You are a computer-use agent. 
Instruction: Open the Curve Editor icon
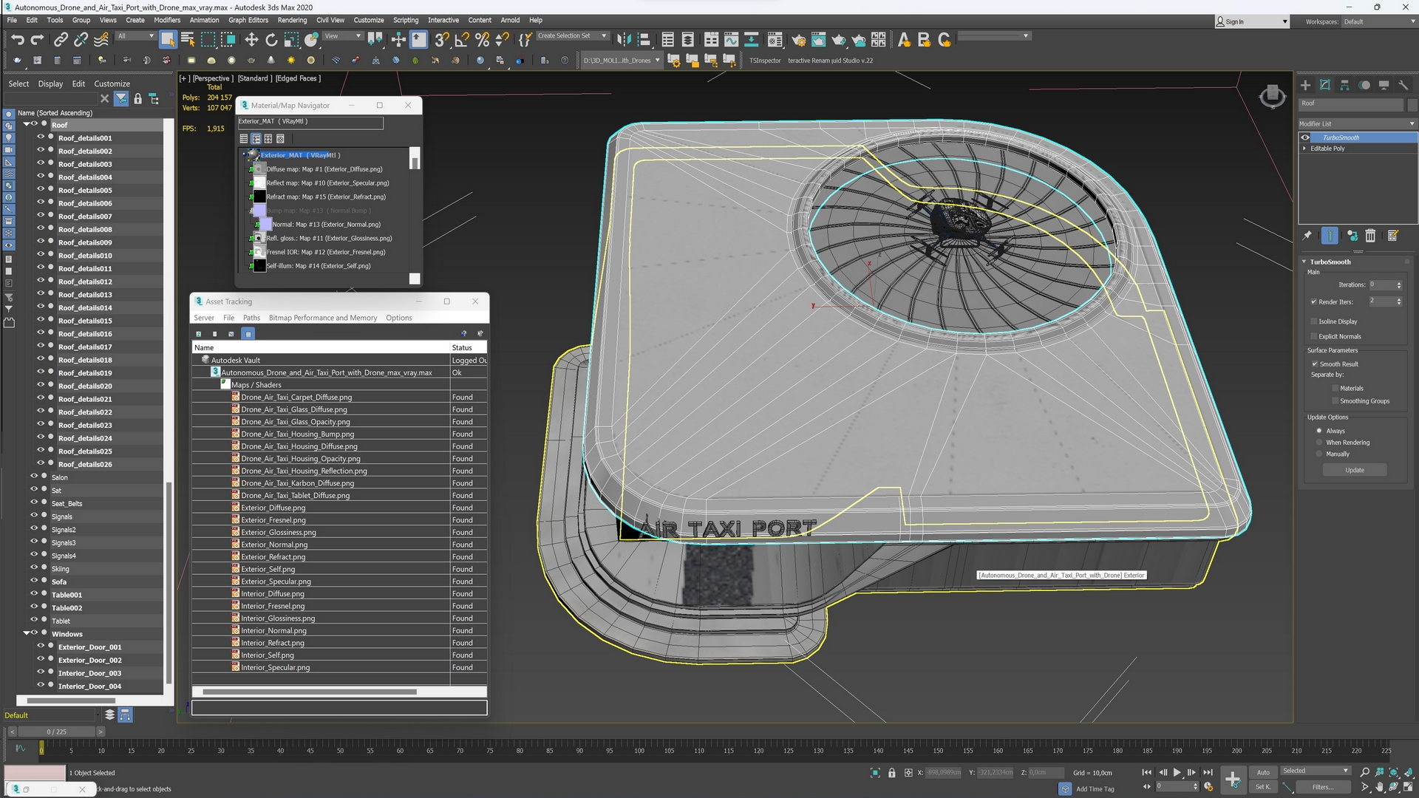731,39
